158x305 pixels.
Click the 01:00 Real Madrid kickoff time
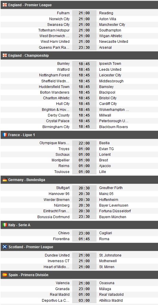(x=84, y=295)
